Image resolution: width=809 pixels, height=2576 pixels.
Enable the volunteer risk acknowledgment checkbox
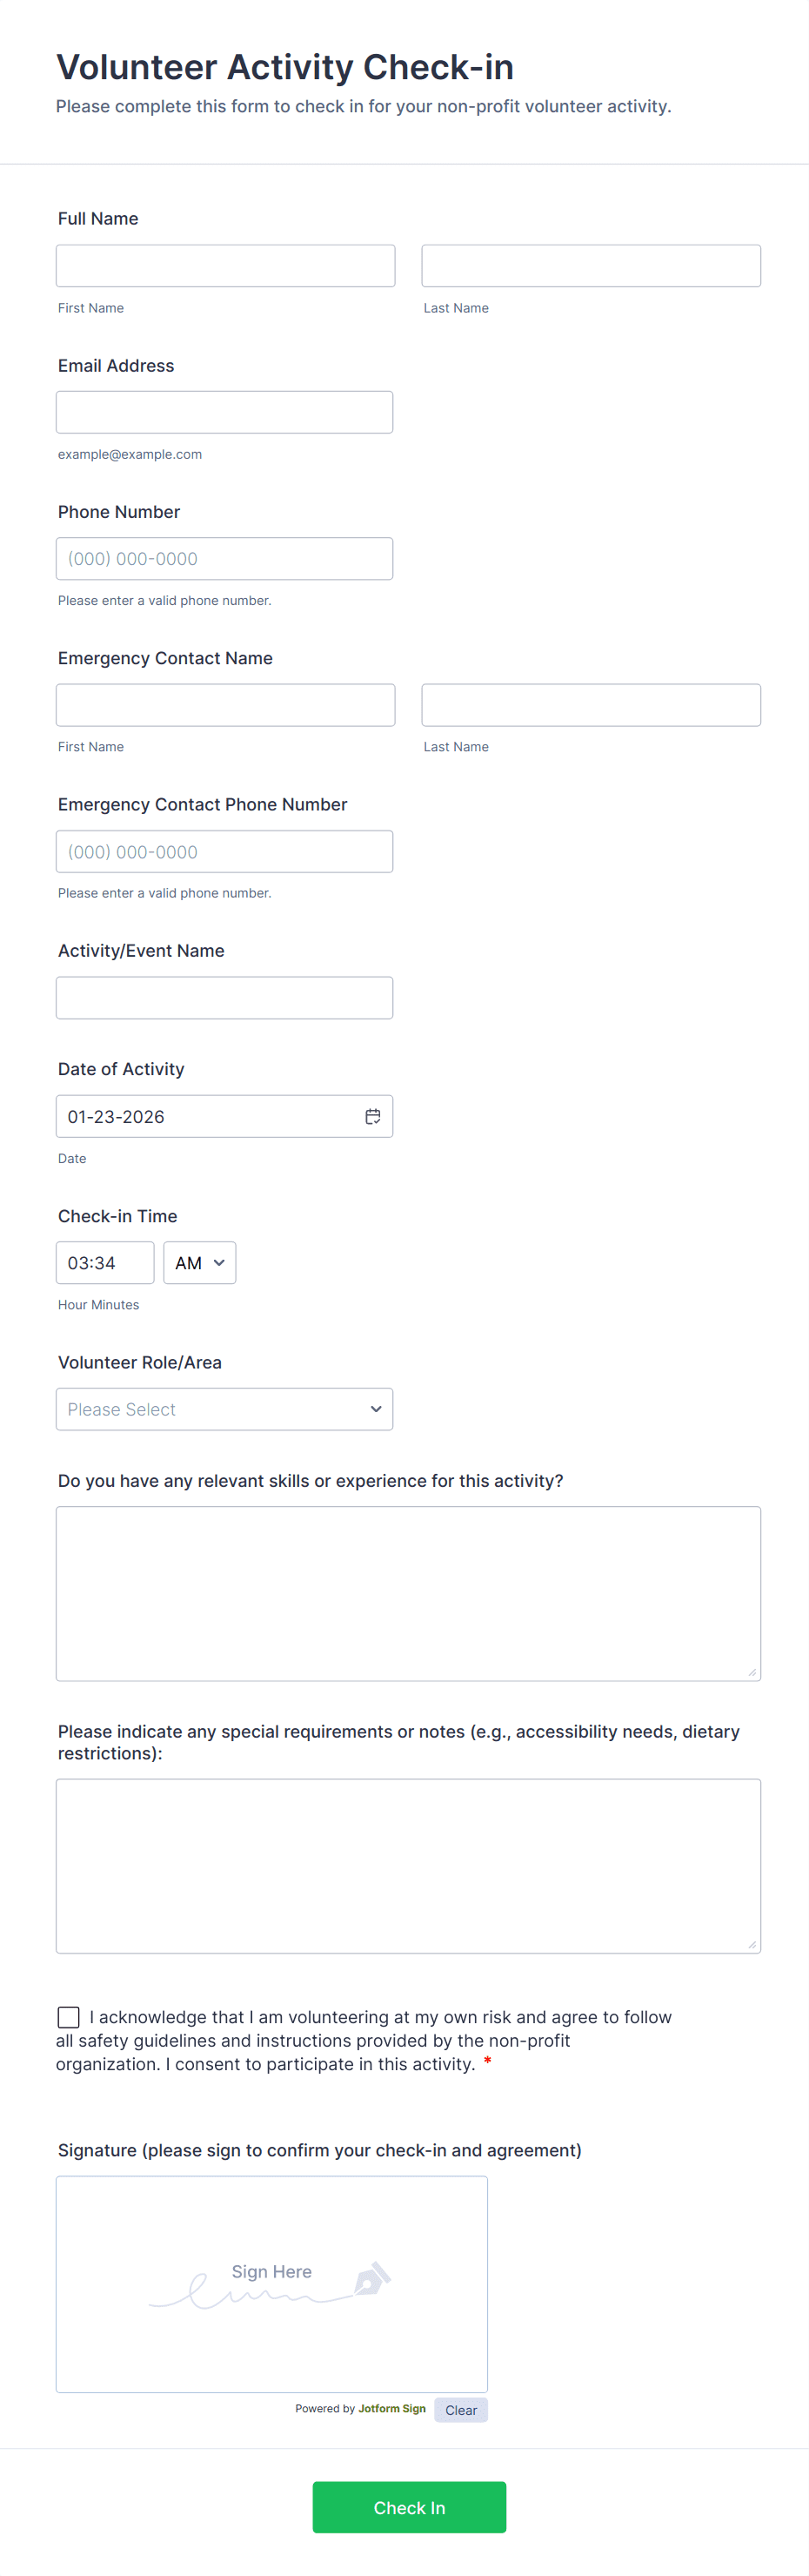68,2016
